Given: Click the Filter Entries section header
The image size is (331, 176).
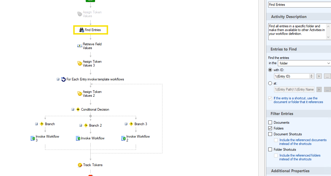Looking at the screenshot, I should click(x=298, y=114).
